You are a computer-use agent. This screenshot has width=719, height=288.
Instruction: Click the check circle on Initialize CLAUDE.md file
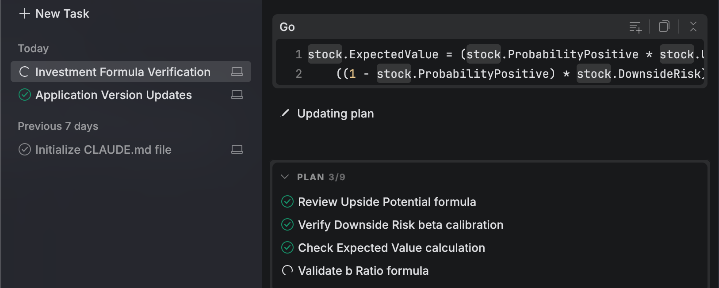[x=25, y=149]
